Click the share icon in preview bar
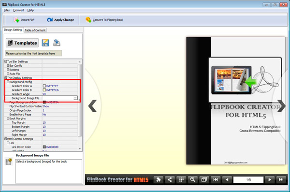Viewport: 290px width, 192px height. coord(170,179)
